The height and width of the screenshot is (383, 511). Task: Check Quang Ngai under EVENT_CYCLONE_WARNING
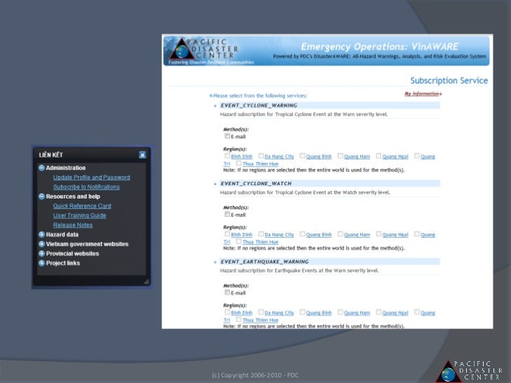(378, 156)
